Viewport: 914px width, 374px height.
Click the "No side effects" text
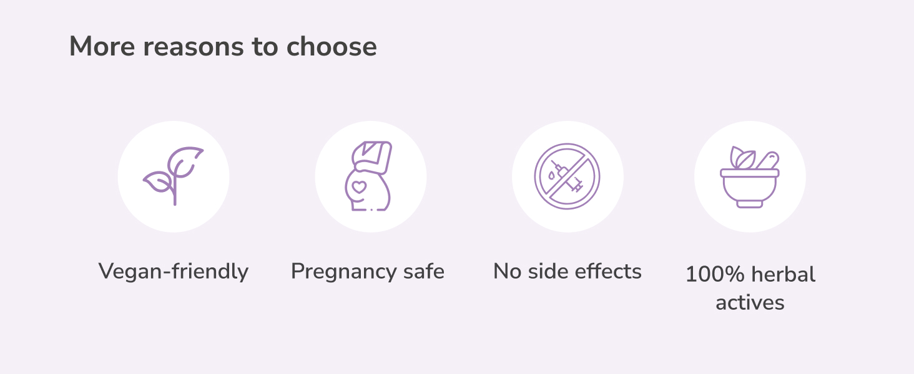point(568,271)
